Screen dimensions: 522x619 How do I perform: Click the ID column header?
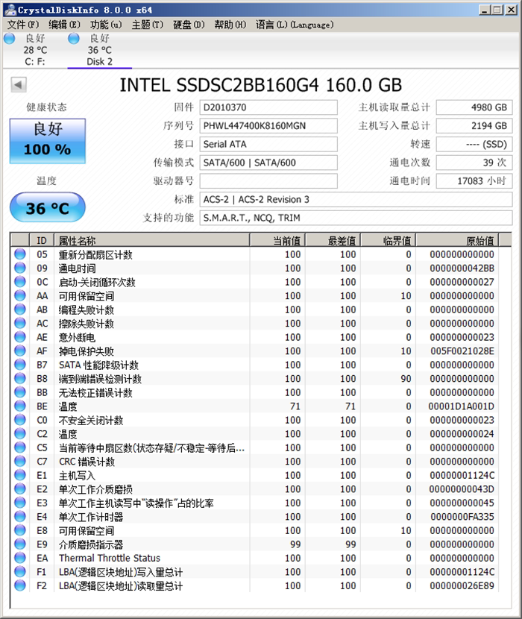(42, 240)
